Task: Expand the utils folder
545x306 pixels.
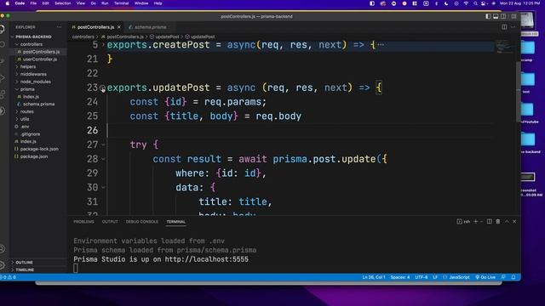Action: [x=25, y=119]
